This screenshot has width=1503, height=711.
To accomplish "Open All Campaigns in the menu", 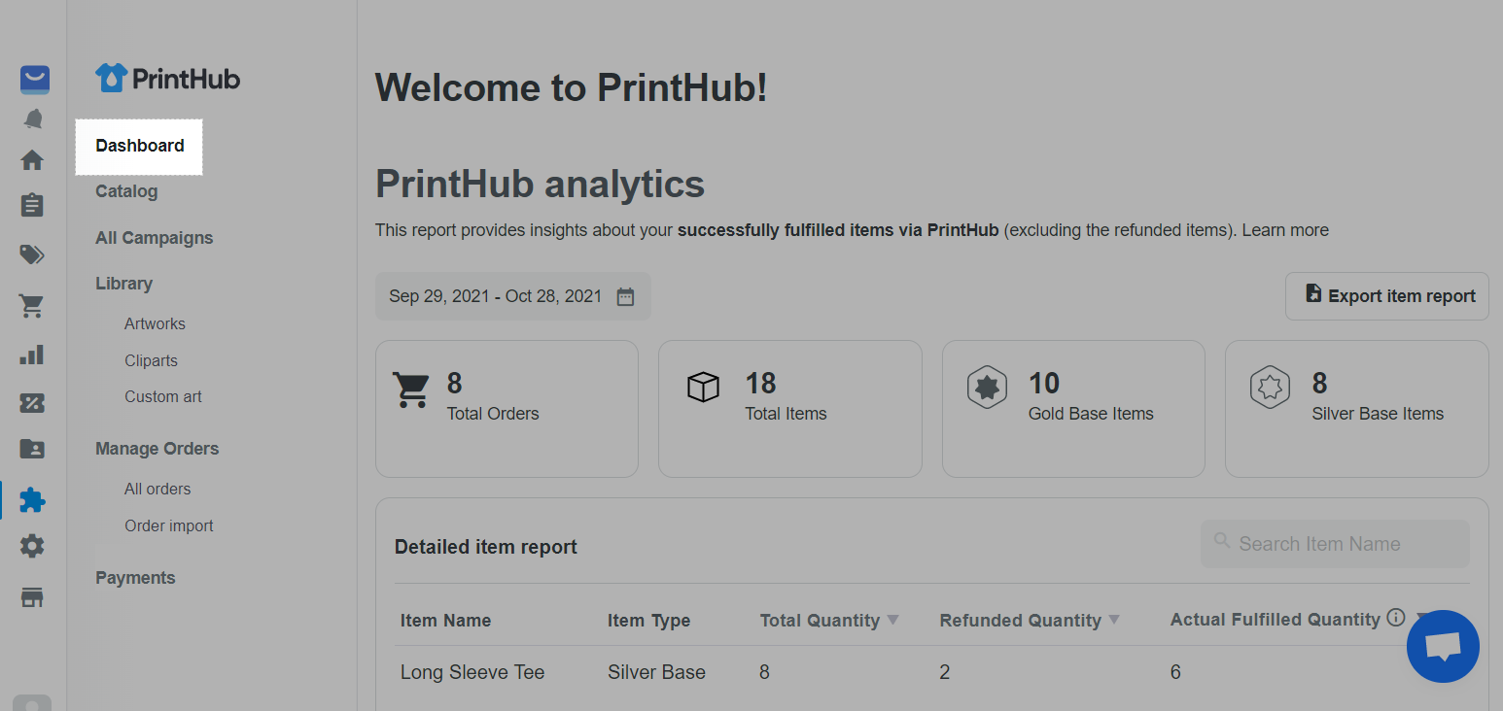I will pyautogui.click(x=154, y=238).
